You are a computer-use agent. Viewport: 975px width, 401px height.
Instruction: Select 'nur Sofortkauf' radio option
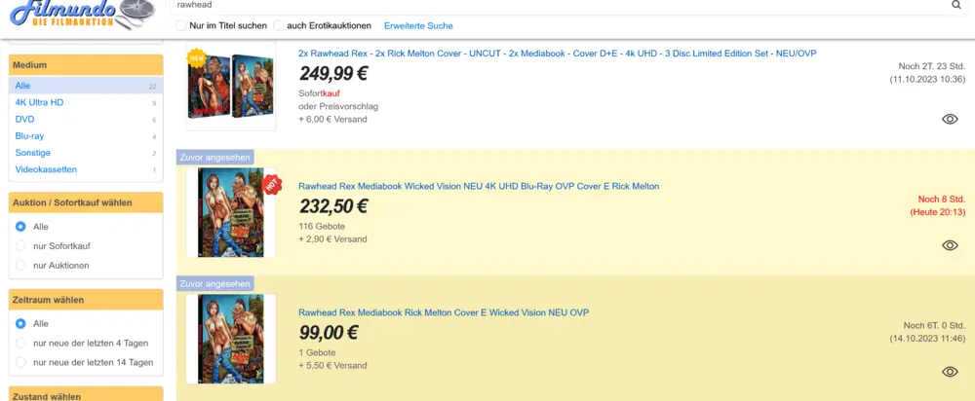[x=21, y=246]
